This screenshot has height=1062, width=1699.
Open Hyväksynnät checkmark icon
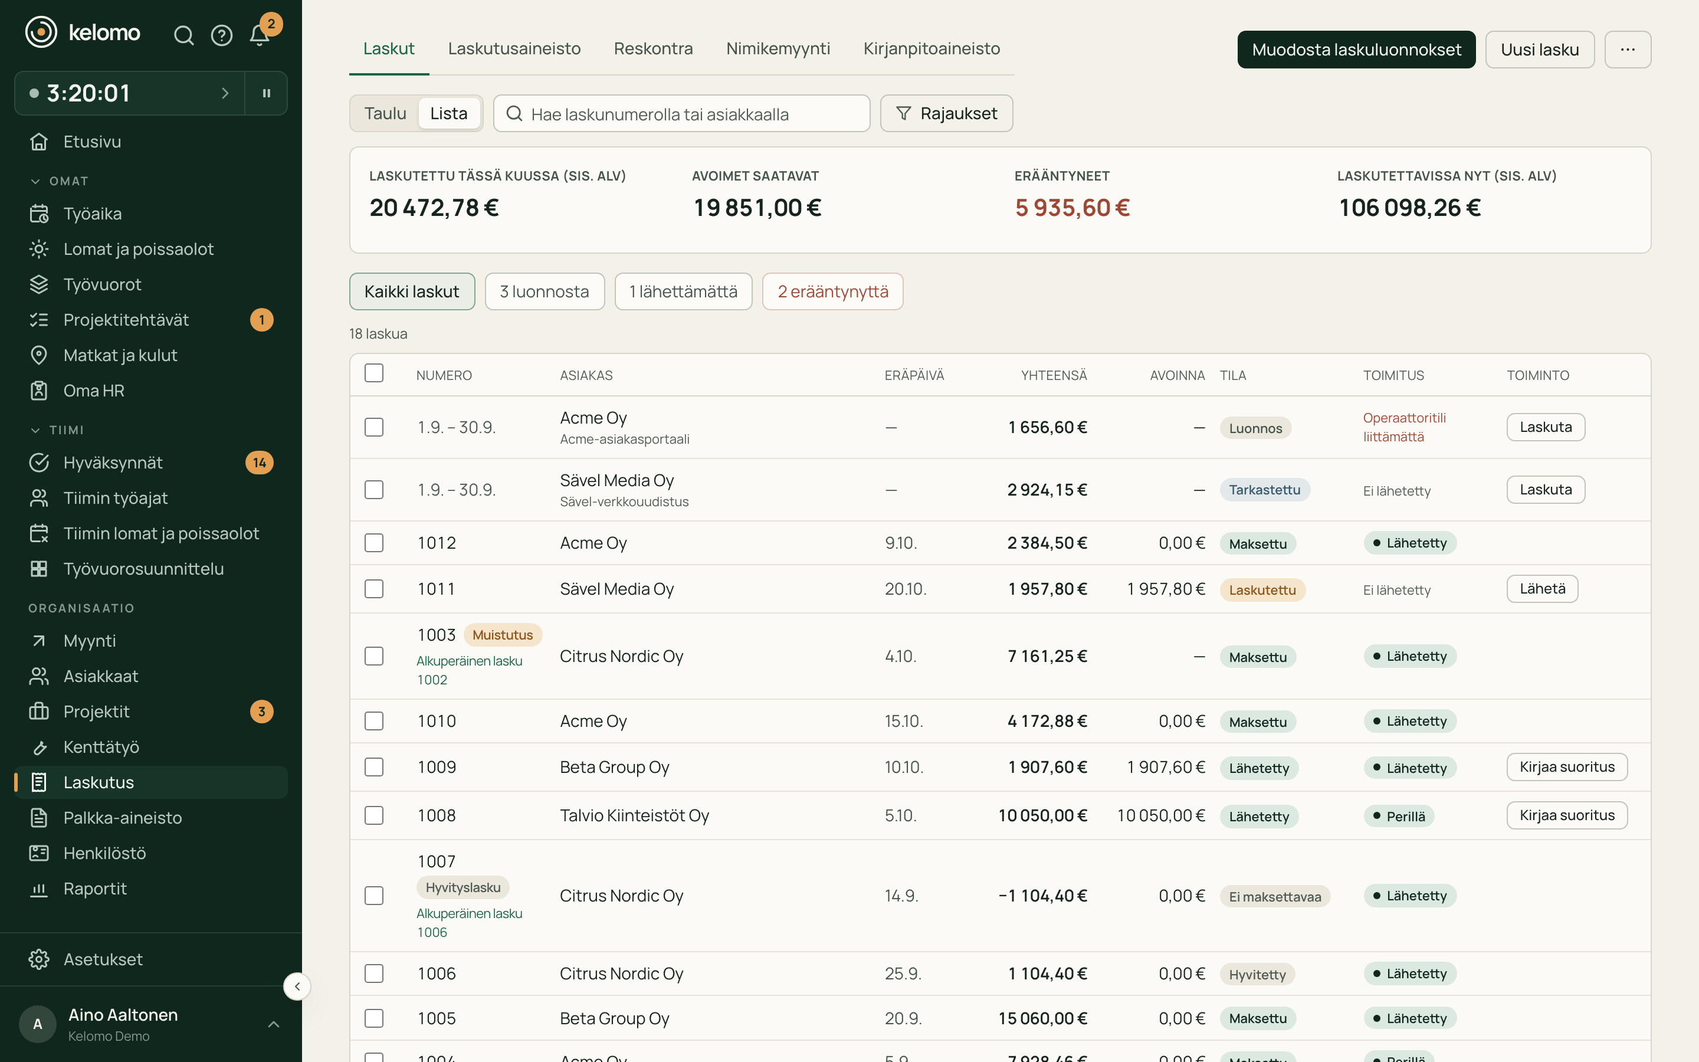40,462
